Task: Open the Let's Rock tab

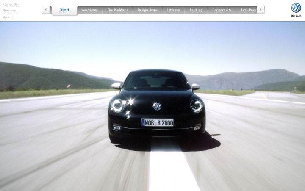Action: 247,10
